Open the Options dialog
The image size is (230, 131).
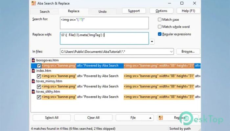coord(161,11)
